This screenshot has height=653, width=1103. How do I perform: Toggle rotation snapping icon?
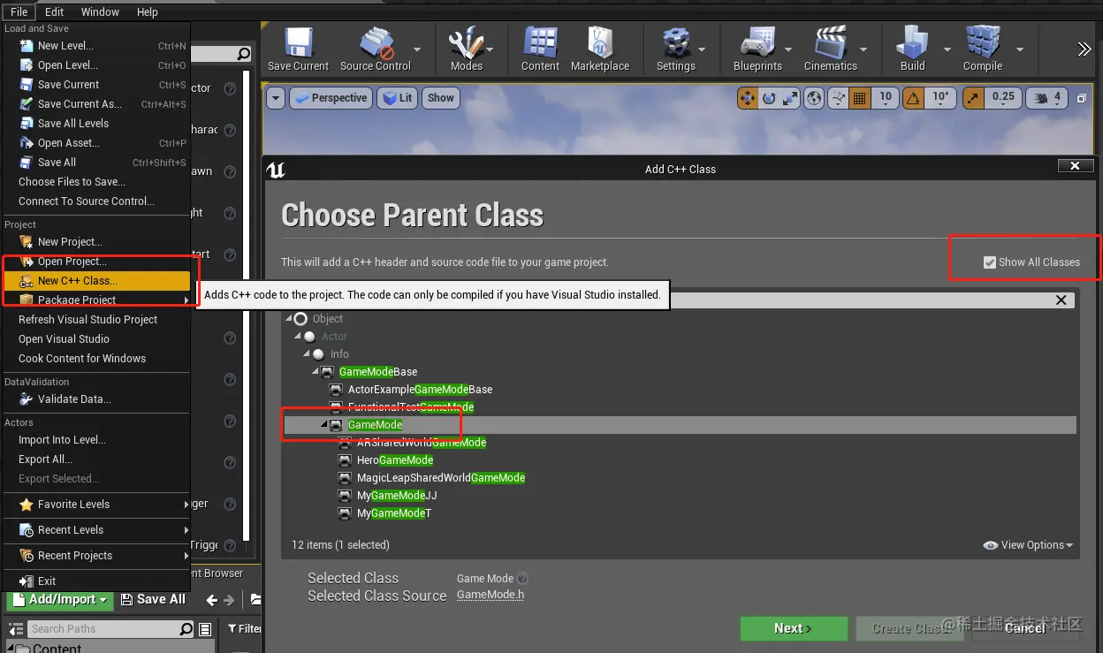click(914, 98)
